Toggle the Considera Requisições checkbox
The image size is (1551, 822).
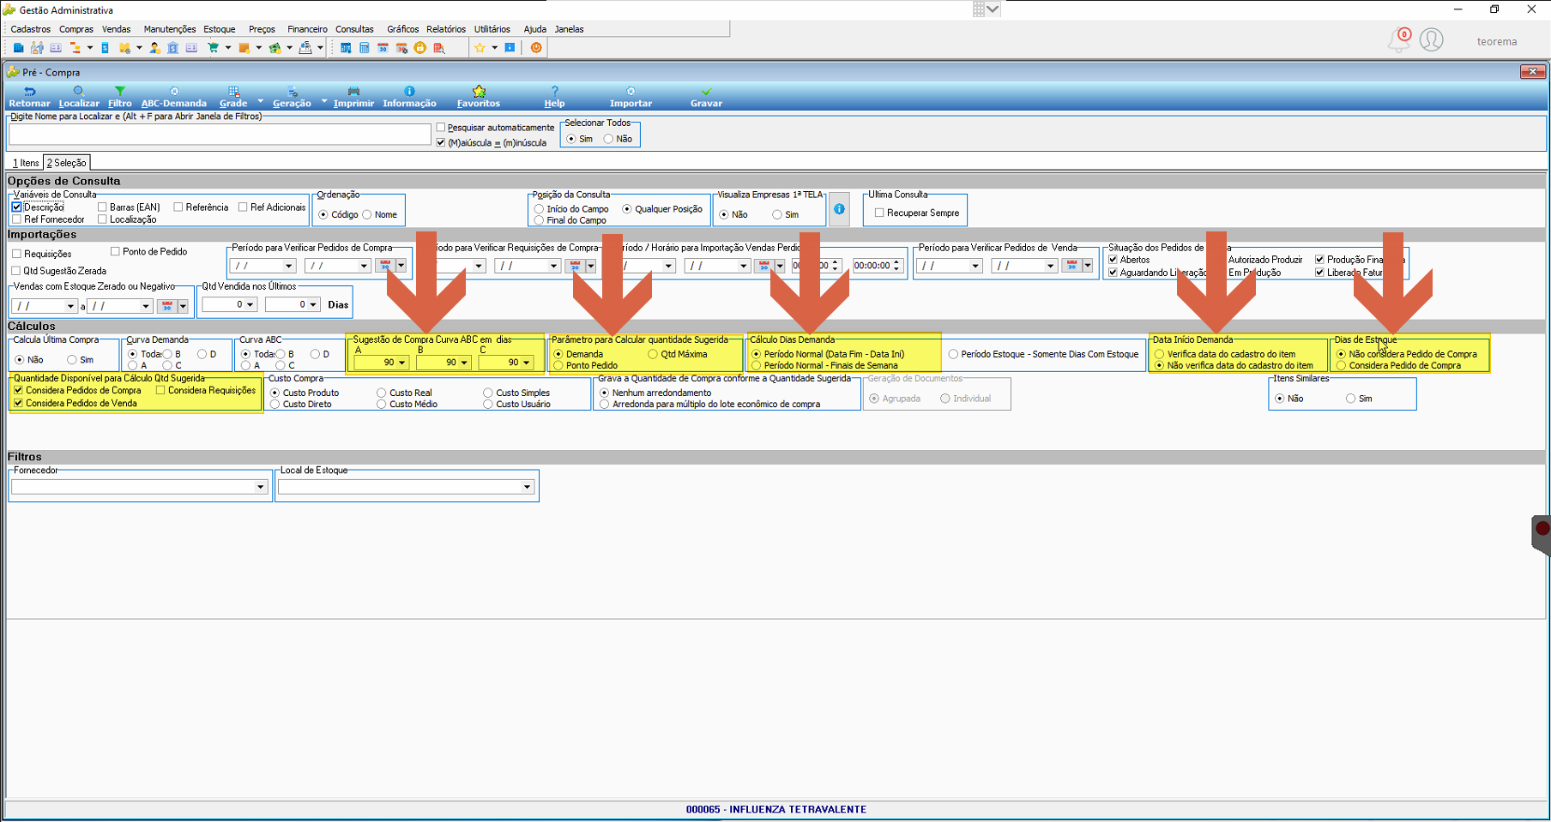[x=160, y=390]
